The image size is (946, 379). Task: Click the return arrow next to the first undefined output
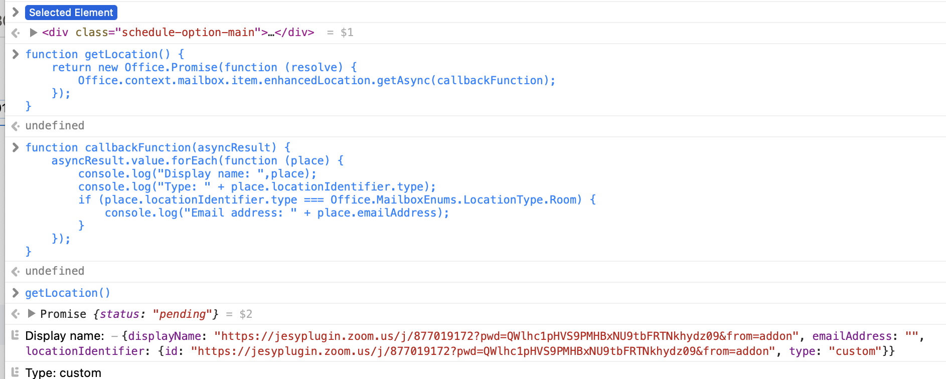[15, 126]
